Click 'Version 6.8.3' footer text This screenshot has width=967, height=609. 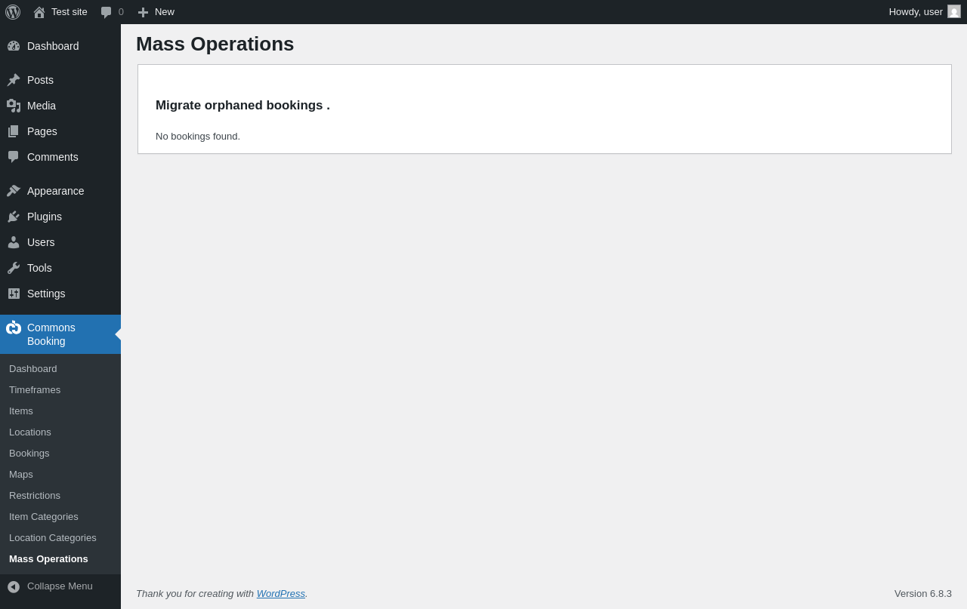[923, 594]
